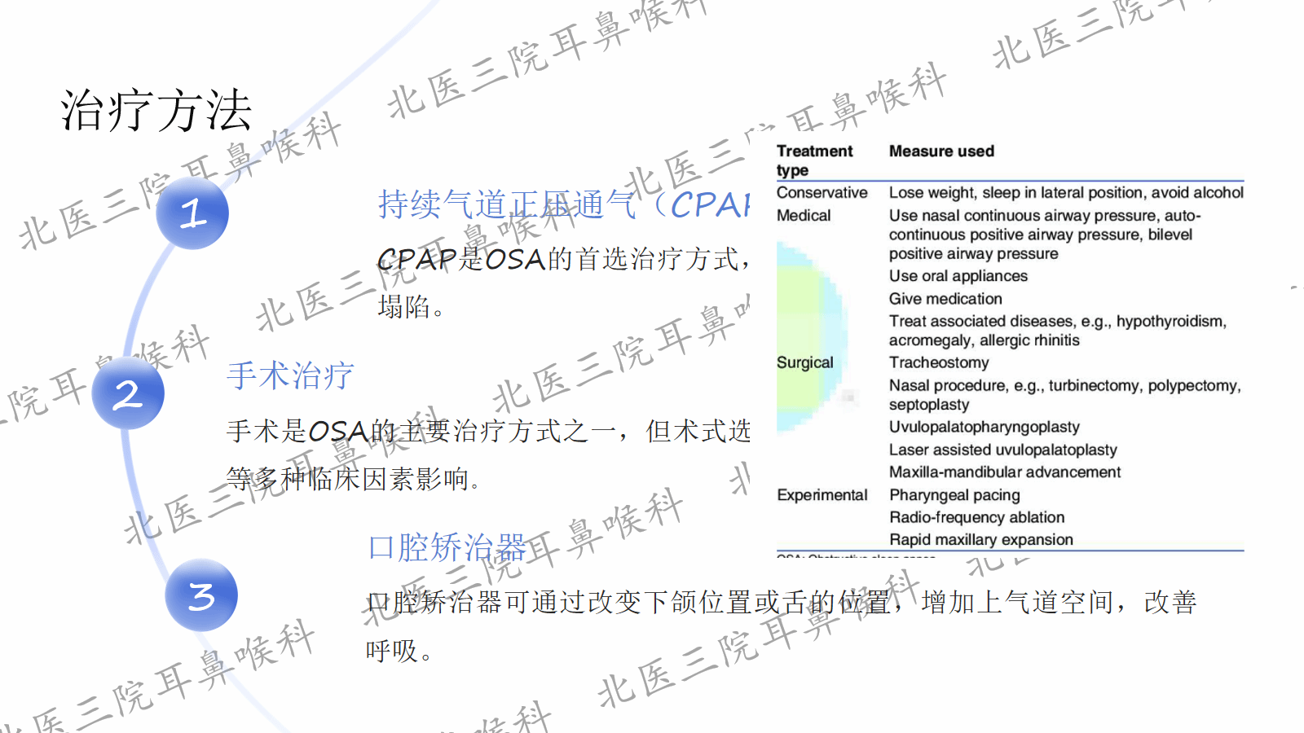
Task: Click 'Uvulopalatopharyngoplasty' in the table
Action: click(984, 428)
